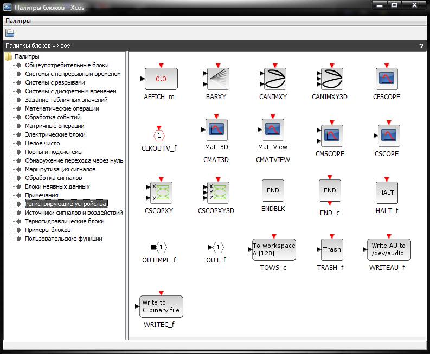Viewport: 430px width, 354px height.
Task: Open Источники сигналов и воздействий palette
Action: 74,213
